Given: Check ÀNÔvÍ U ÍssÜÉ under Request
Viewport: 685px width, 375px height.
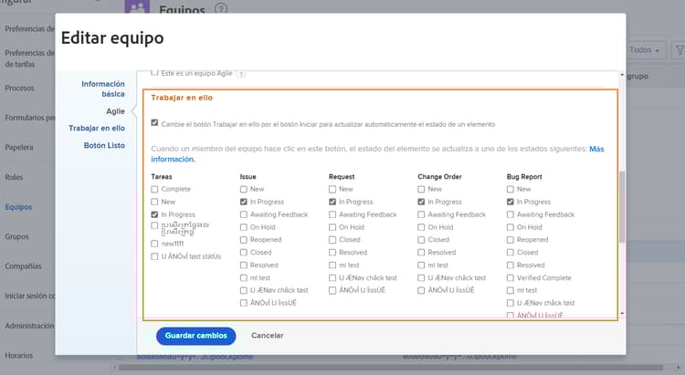Looking at the screenshot, I should coord(332,290).
